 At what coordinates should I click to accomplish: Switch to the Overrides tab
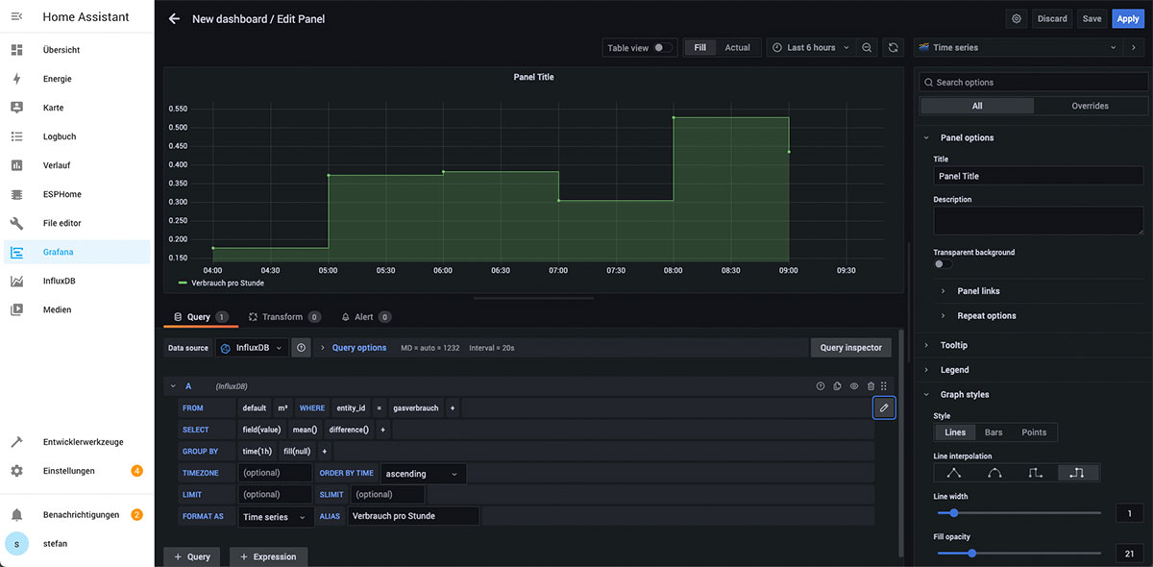[1090, 106]
